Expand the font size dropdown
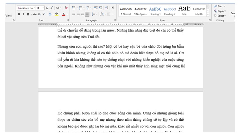 pyautogui.click(x=43, y=8)
